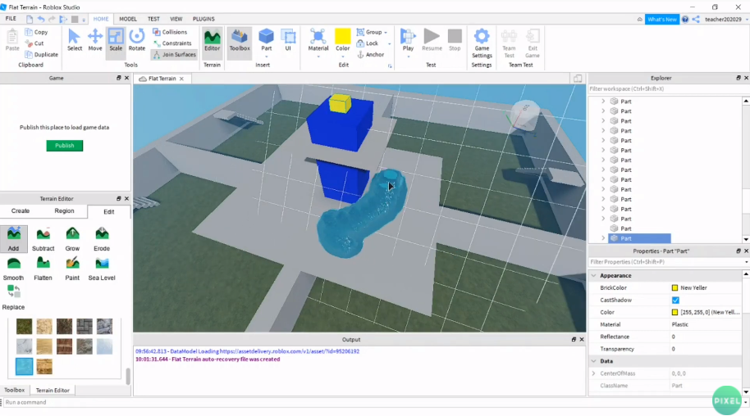This screenshot has width=750, height=416.
Task: Open the Region tab in Terrain Editor
Action: (x=64, y=210)
